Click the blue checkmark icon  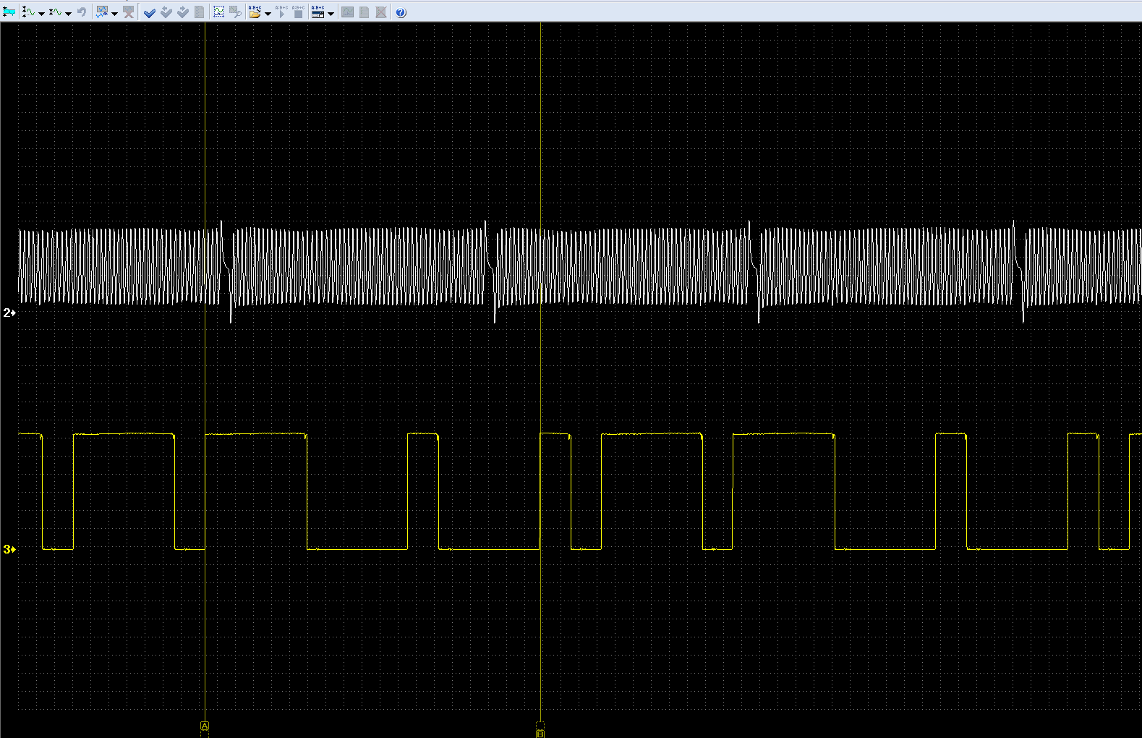point(150,12)
